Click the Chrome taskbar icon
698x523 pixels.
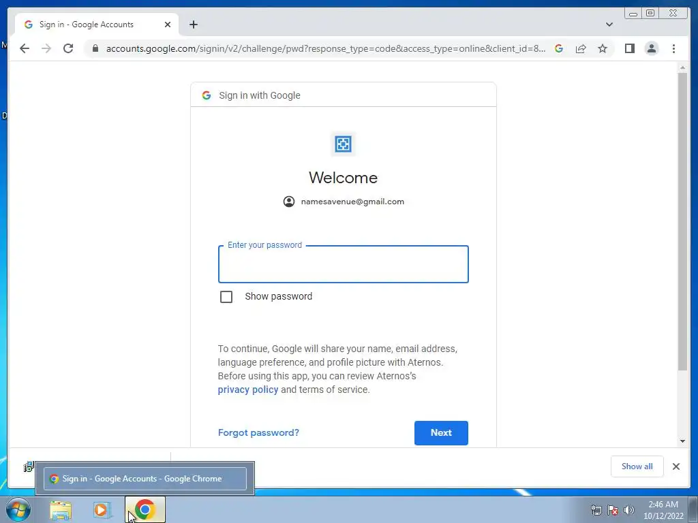pos(145,509)
